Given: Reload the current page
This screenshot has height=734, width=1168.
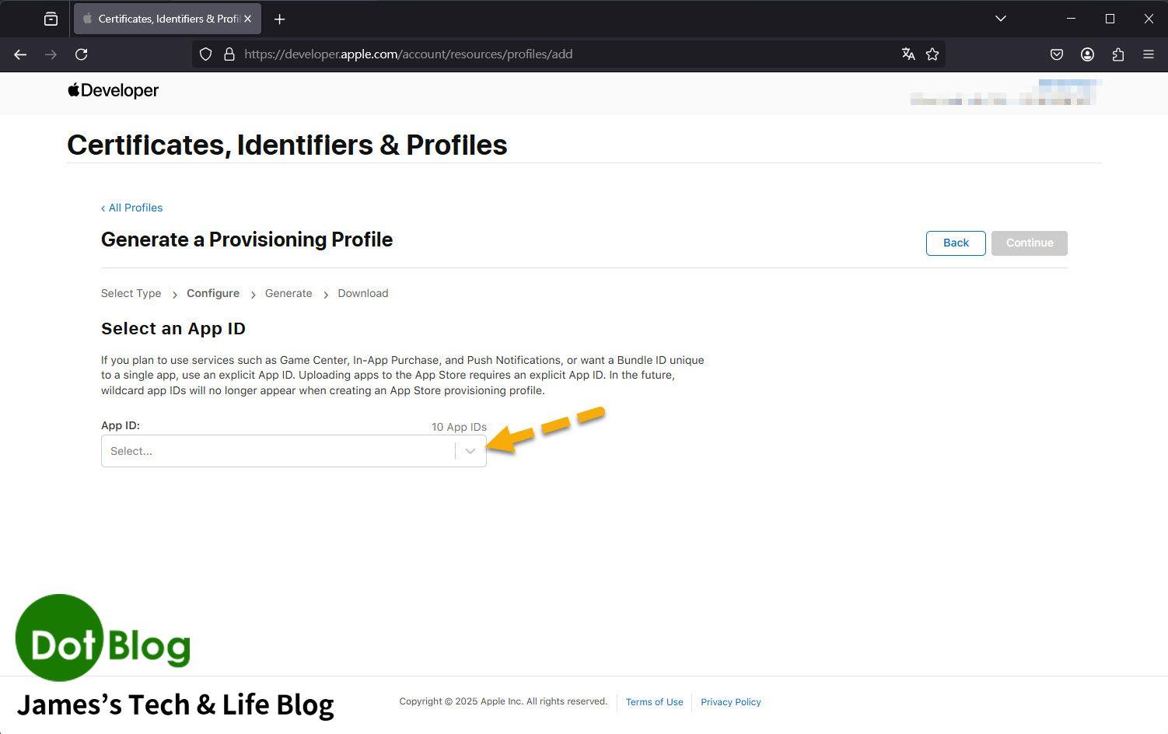Looking at the screenshot, I should click(81, 54).
